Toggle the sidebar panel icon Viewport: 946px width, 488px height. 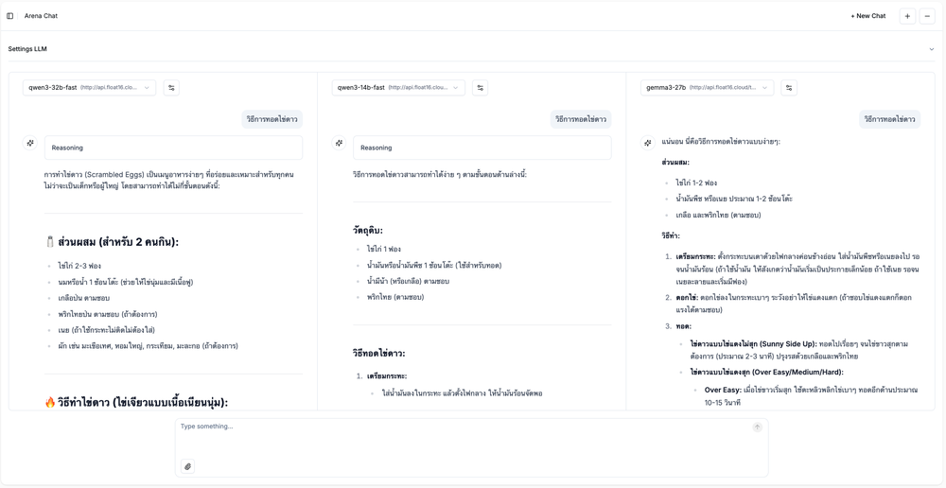(x=10, y=16)
